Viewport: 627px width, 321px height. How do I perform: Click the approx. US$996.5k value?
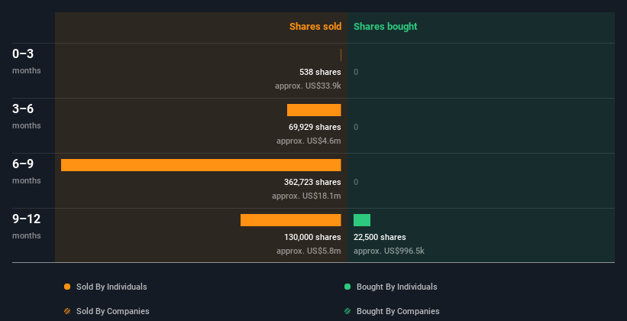[389, 251]
